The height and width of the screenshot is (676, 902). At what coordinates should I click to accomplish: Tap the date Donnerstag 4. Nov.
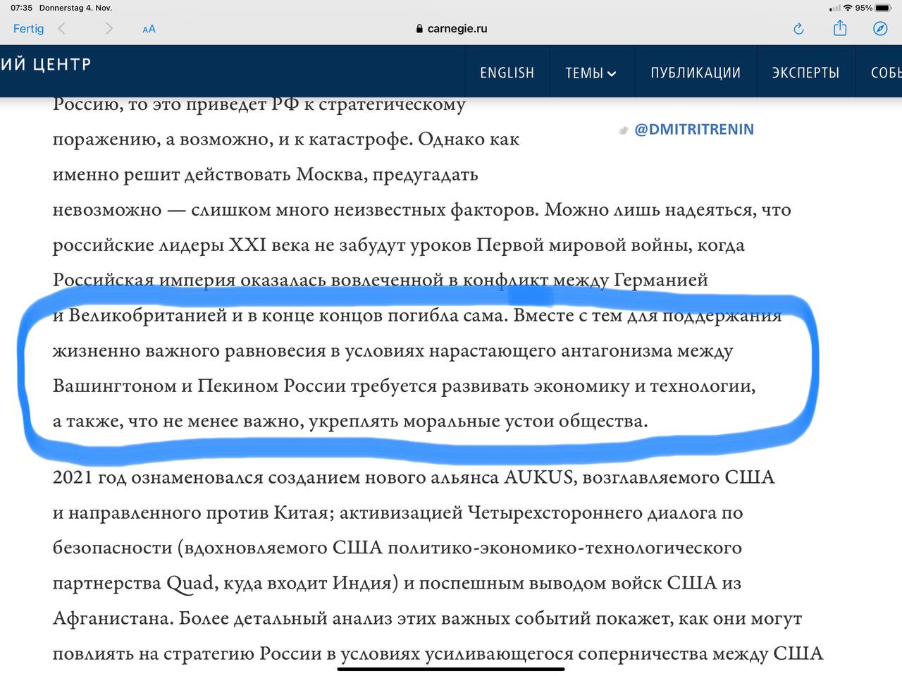click(x=75, y=8)
